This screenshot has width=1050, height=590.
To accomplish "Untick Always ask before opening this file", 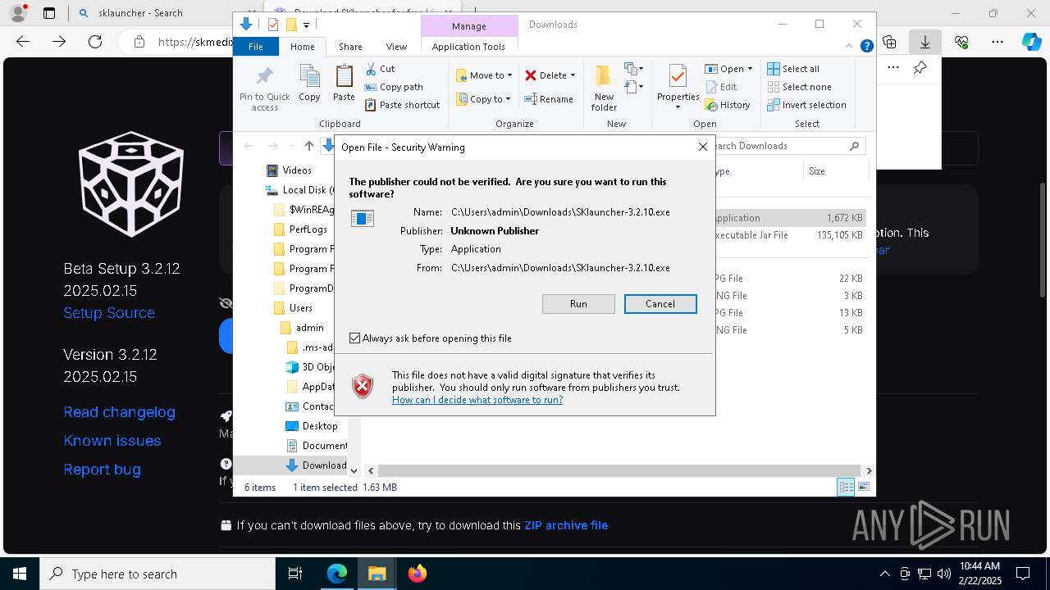I will coord(354,338).
